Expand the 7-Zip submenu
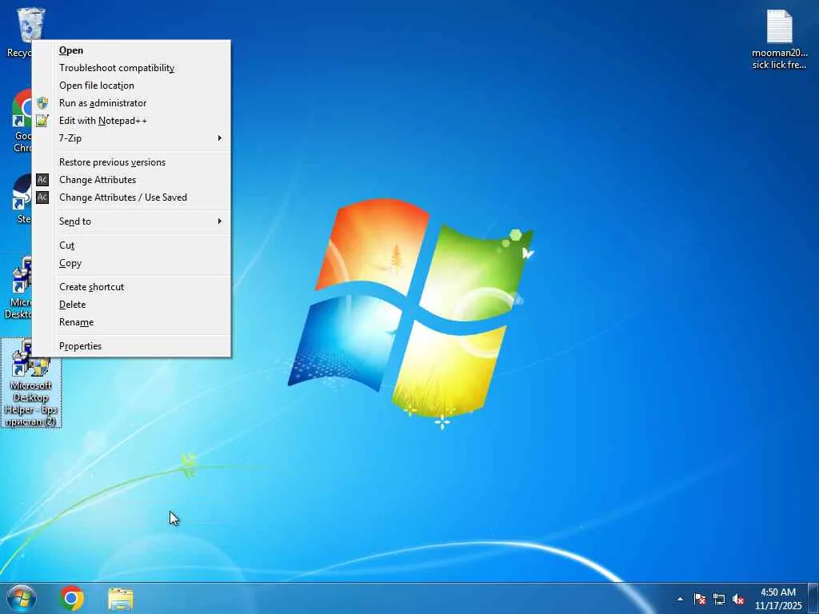Viewport: 819px width, 614px height. [x=131, y=138]
